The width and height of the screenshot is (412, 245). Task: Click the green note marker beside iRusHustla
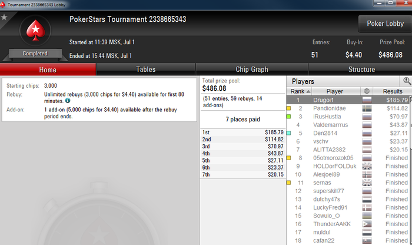pos(288,117)
